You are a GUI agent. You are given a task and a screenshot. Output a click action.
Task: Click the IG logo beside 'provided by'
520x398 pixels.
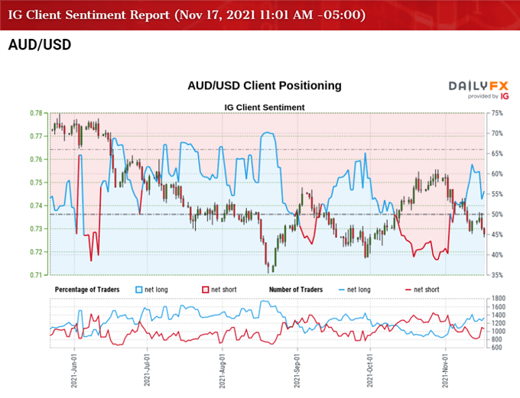tap(505, 96)
